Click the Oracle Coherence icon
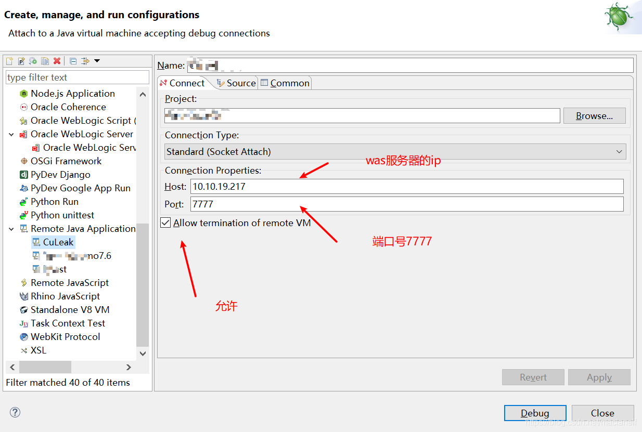 23,107
